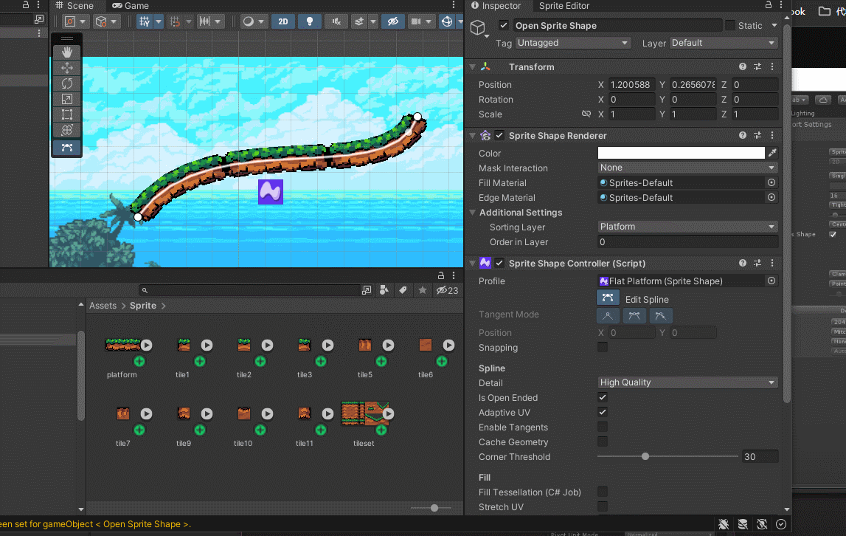The height and width of the screenshot is (536, 846).
Task: Toggle scene audio mute icon
Action: click(x=336, y=21)
